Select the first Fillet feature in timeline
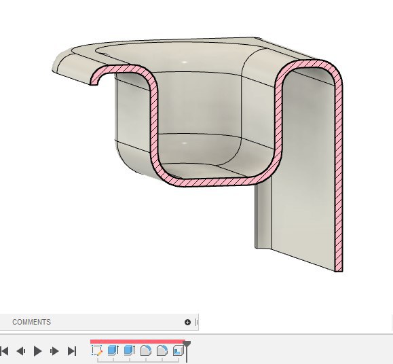 (x=146, y=350)
